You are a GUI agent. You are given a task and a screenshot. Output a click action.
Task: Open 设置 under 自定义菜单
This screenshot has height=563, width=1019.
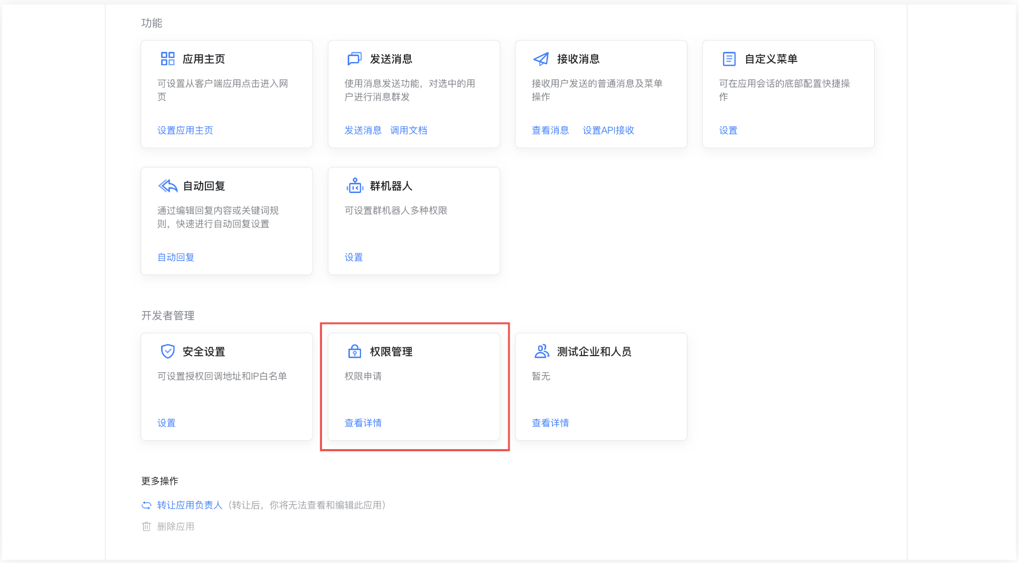tap(728, 130)
